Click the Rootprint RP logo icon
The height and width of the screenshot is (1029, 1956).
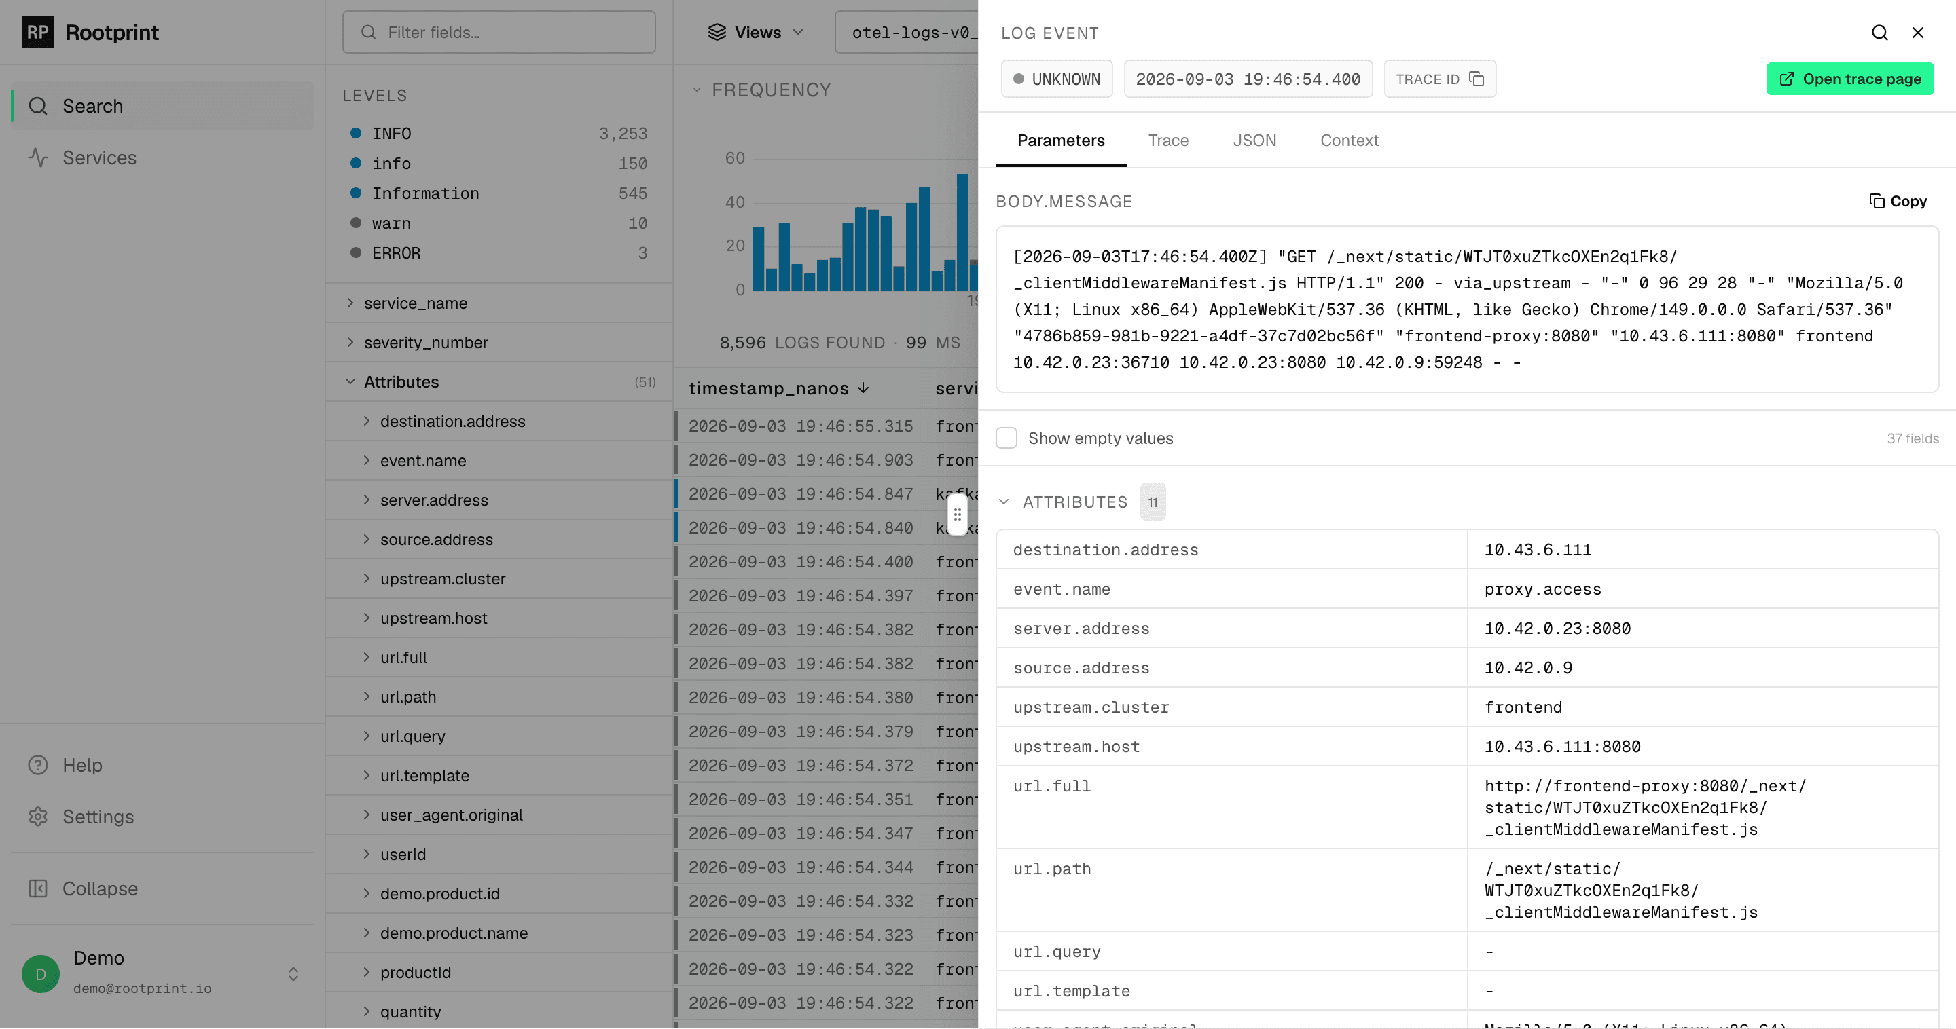pyautogui.click(x=37, y=32)
